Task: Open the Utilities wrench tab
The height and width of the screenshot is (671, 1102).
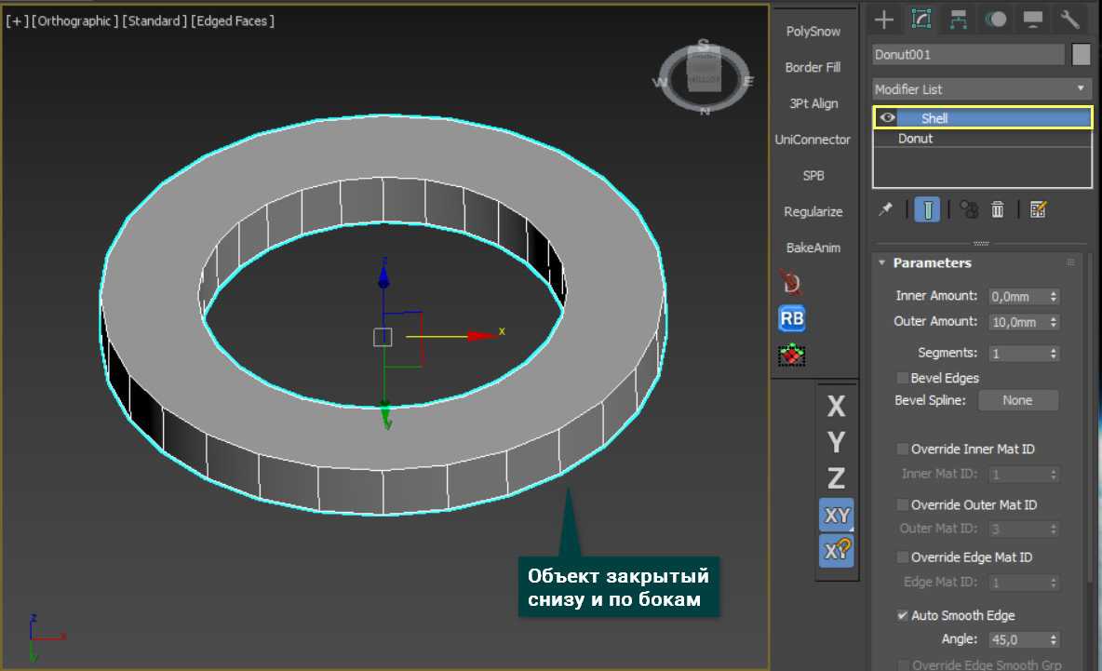Action: pos(1069,20)
